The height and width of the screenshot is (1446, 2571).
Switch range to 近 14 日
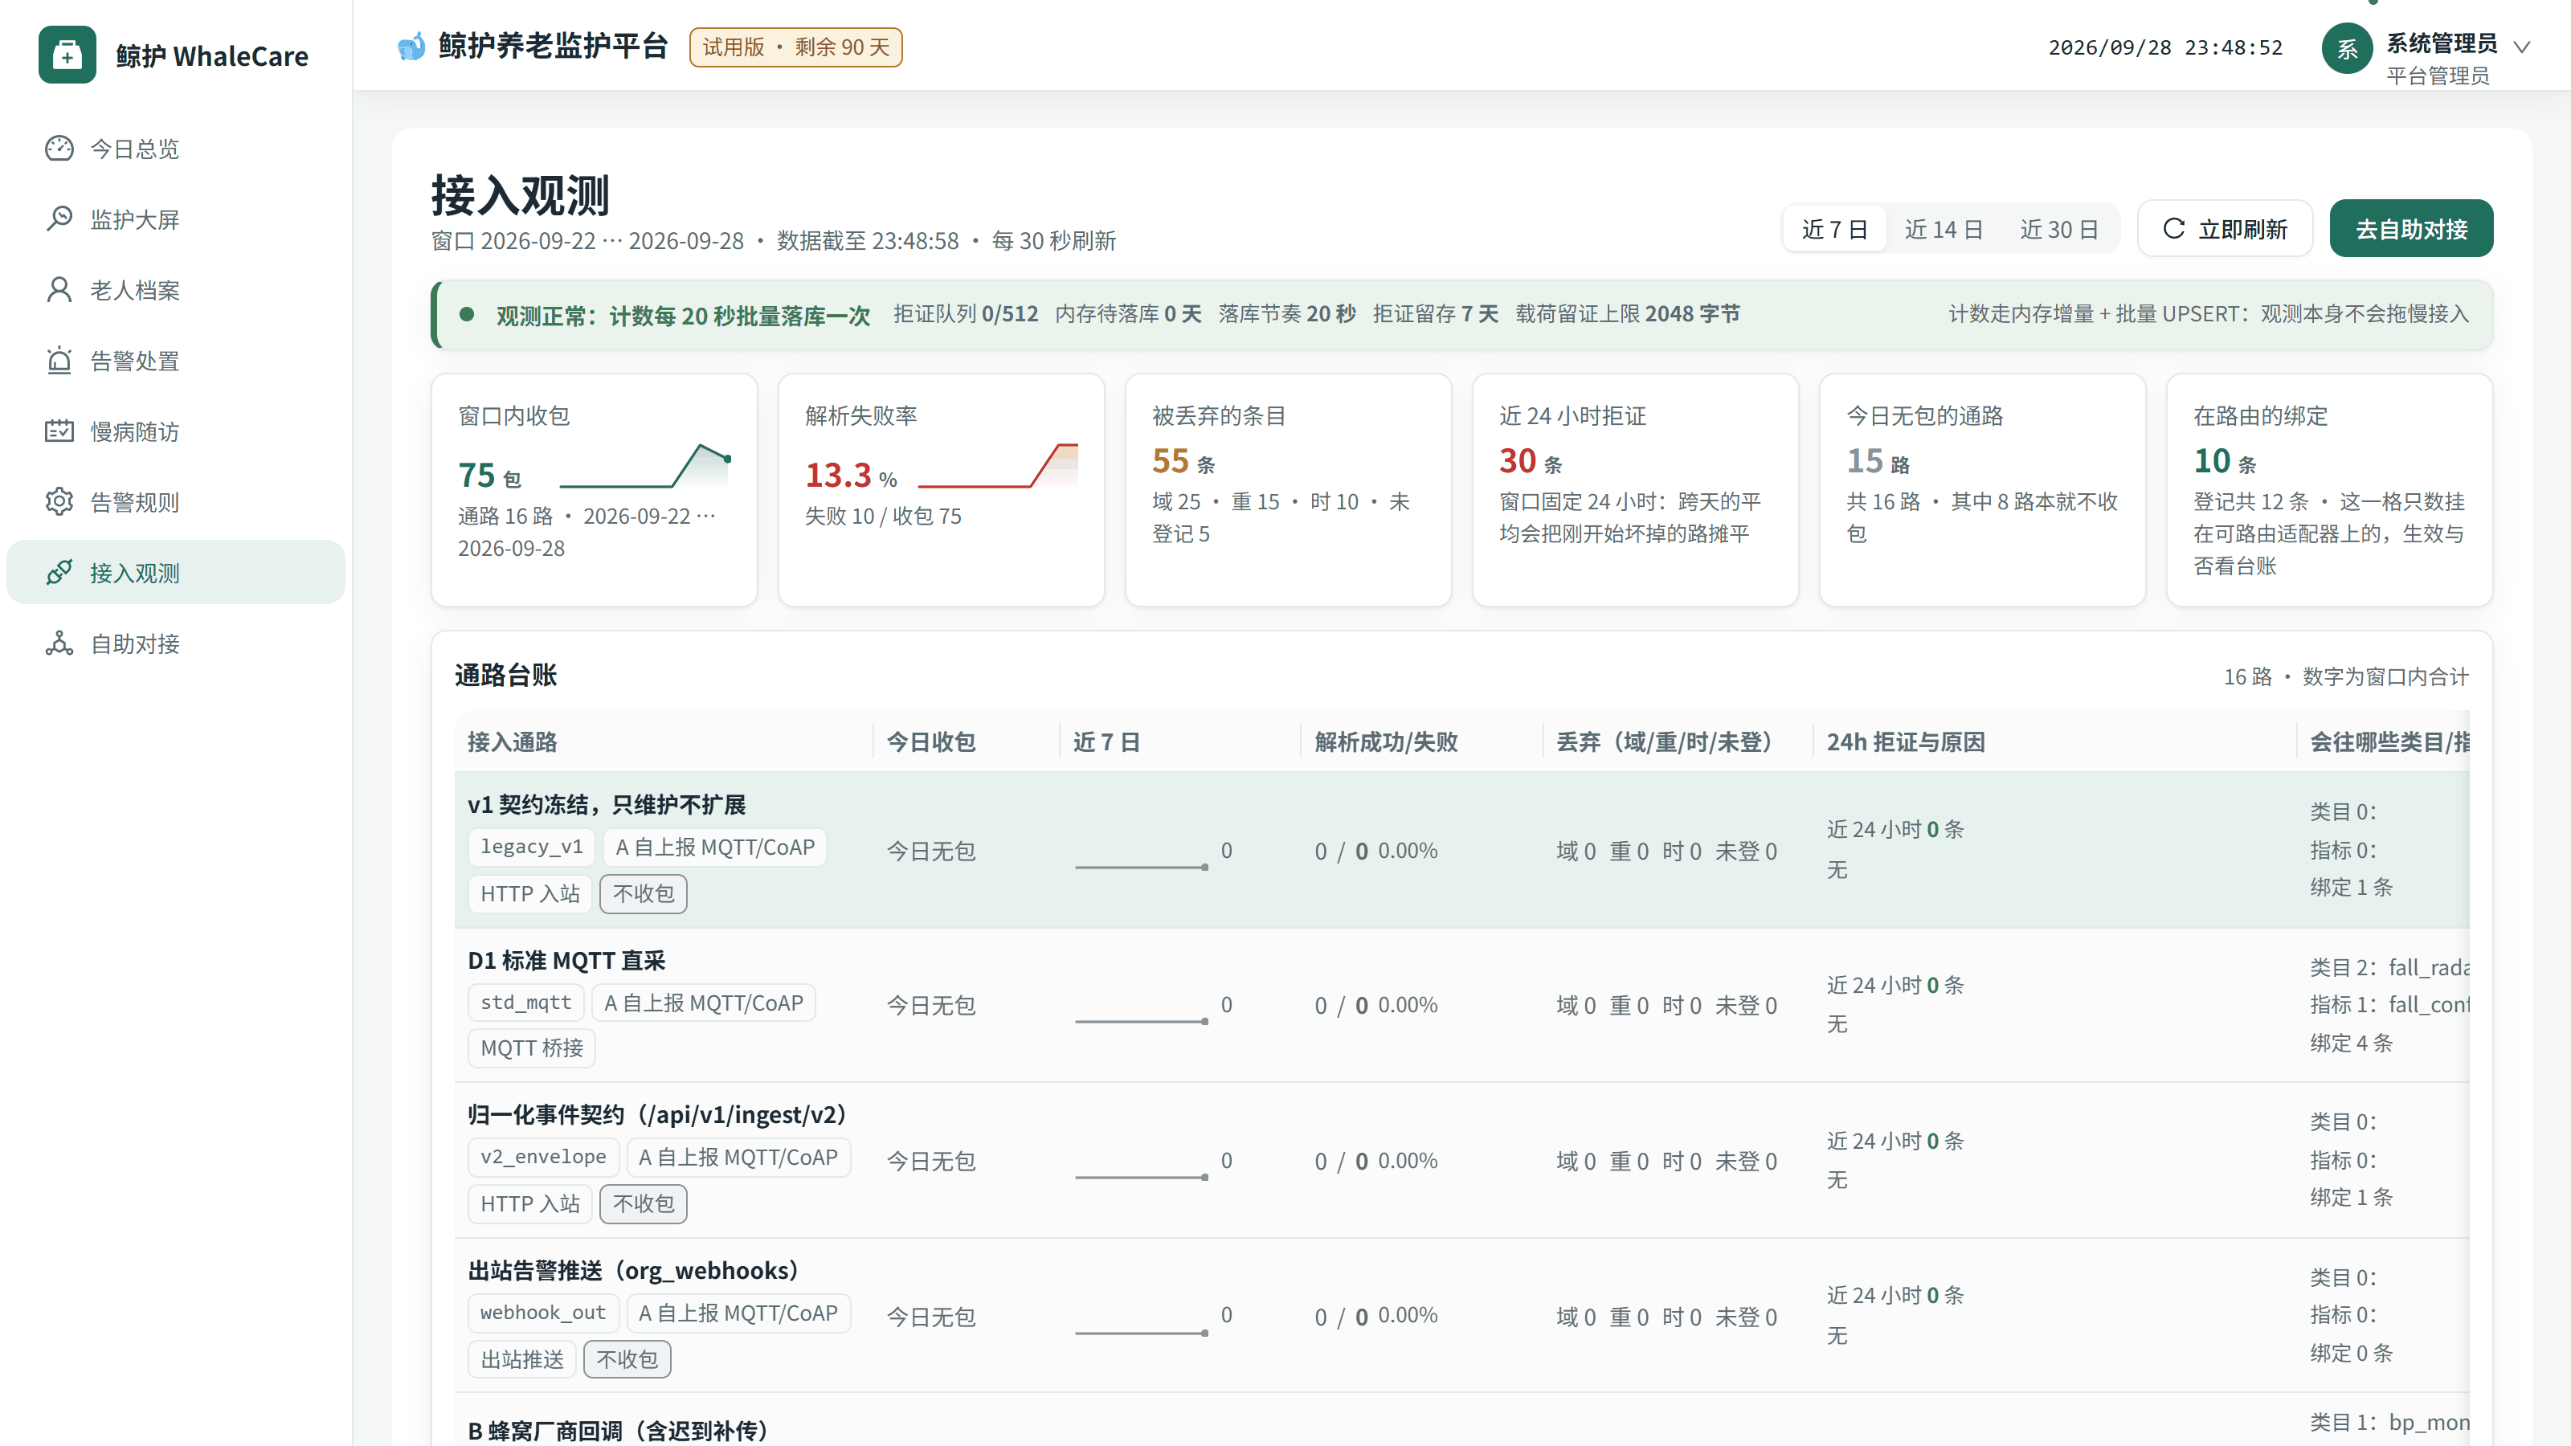1944,228
